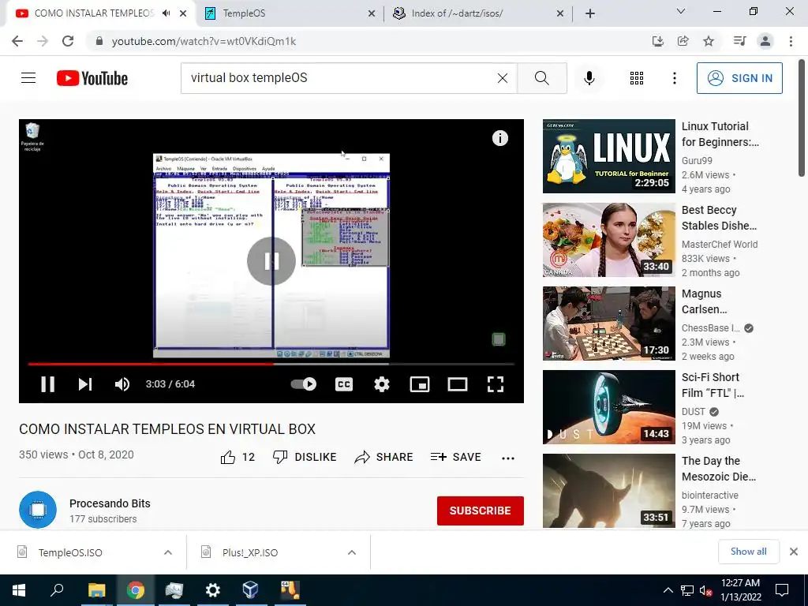The height and width of the screenshot is (606, 808).
Task: Open the tab search chevron
Action: (681, 11)
